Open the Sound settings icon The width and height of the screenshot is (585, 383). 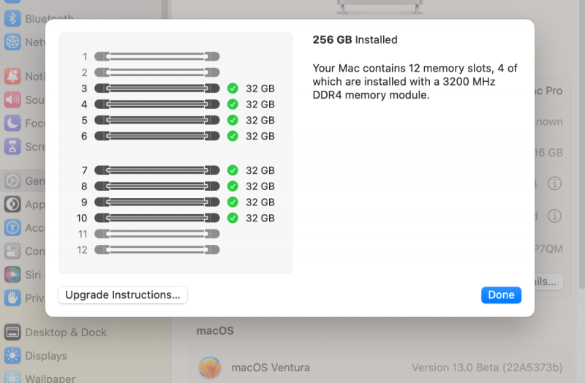pyautogui.click(x=12, y=99)
